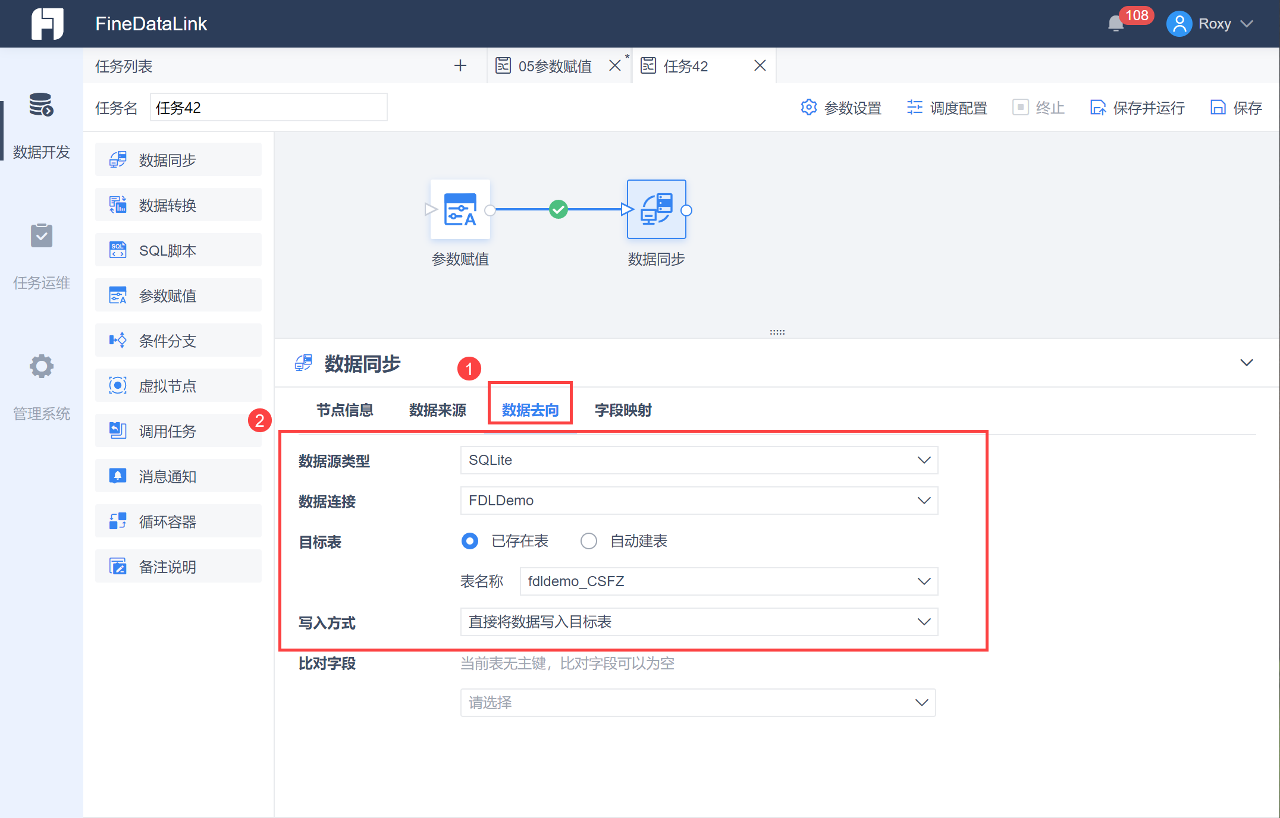The image size is (1280, 818).
Task: Expand the 数据源类型 SQLite dropdown
Action: [x=699, y=460]
